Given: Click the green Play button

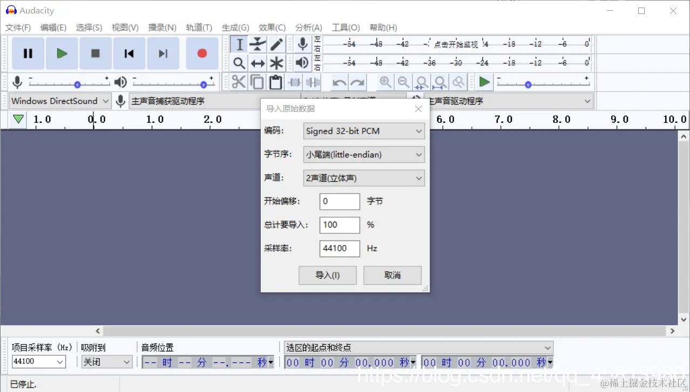Looking at the screenshot, I should tap(62, 53).
